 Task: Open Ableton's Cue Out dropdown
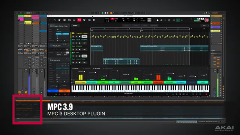point(216,52)
